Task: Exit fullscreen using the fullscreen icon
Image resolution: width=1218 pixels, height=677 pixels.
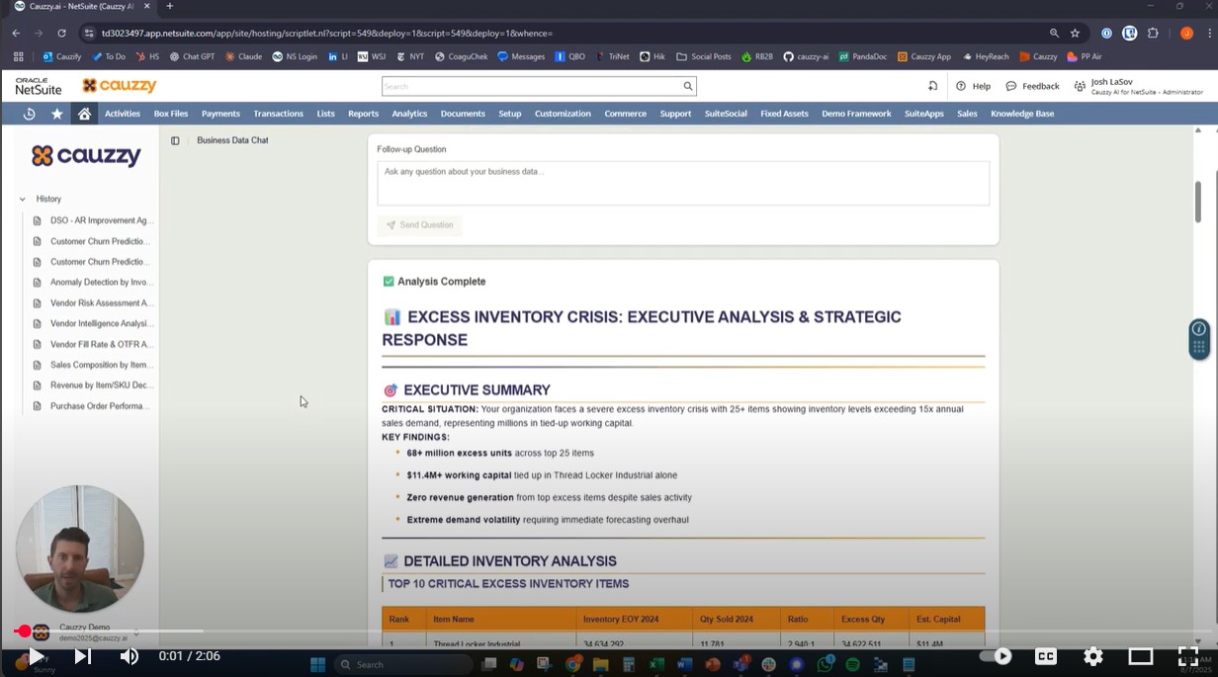Action: tap(1187, 656)
